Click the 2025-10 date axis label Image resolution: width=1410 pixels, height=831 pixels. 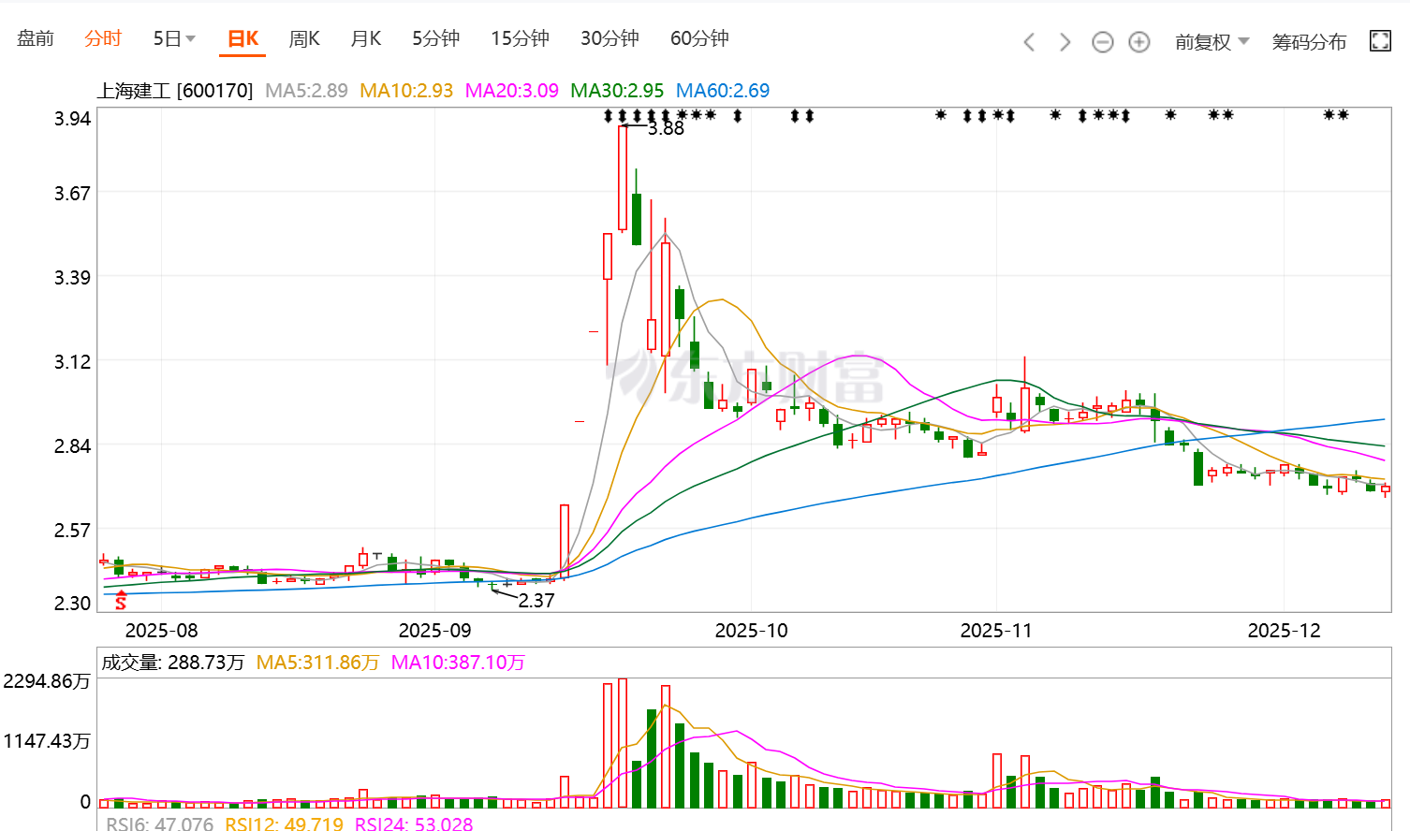coord(752,631)
